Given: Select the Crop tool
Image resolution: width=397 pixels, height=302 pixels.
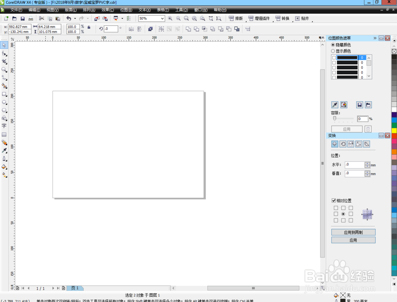Looking at the screenshot, I should [4, 62].
